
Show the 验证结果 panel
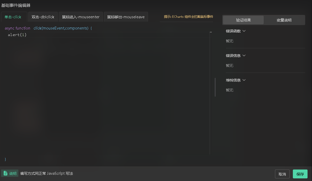click(243, 20)
